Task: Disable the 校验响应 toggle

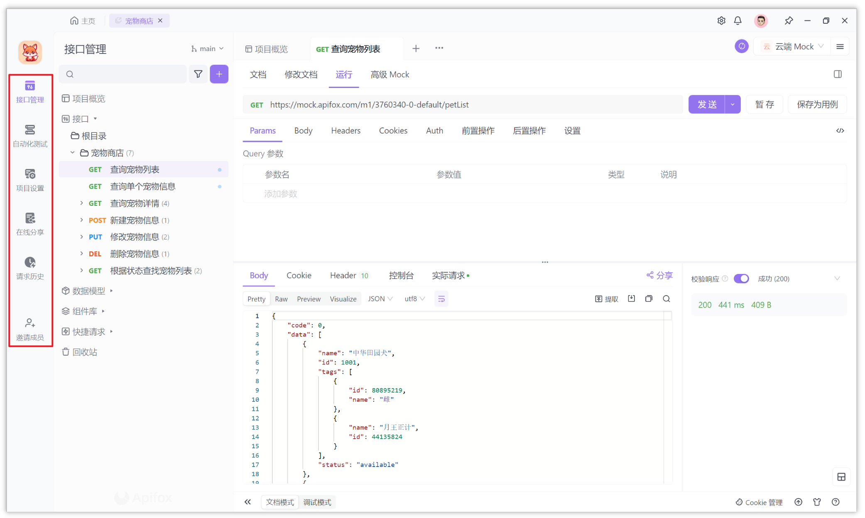Action: point(742,279)
